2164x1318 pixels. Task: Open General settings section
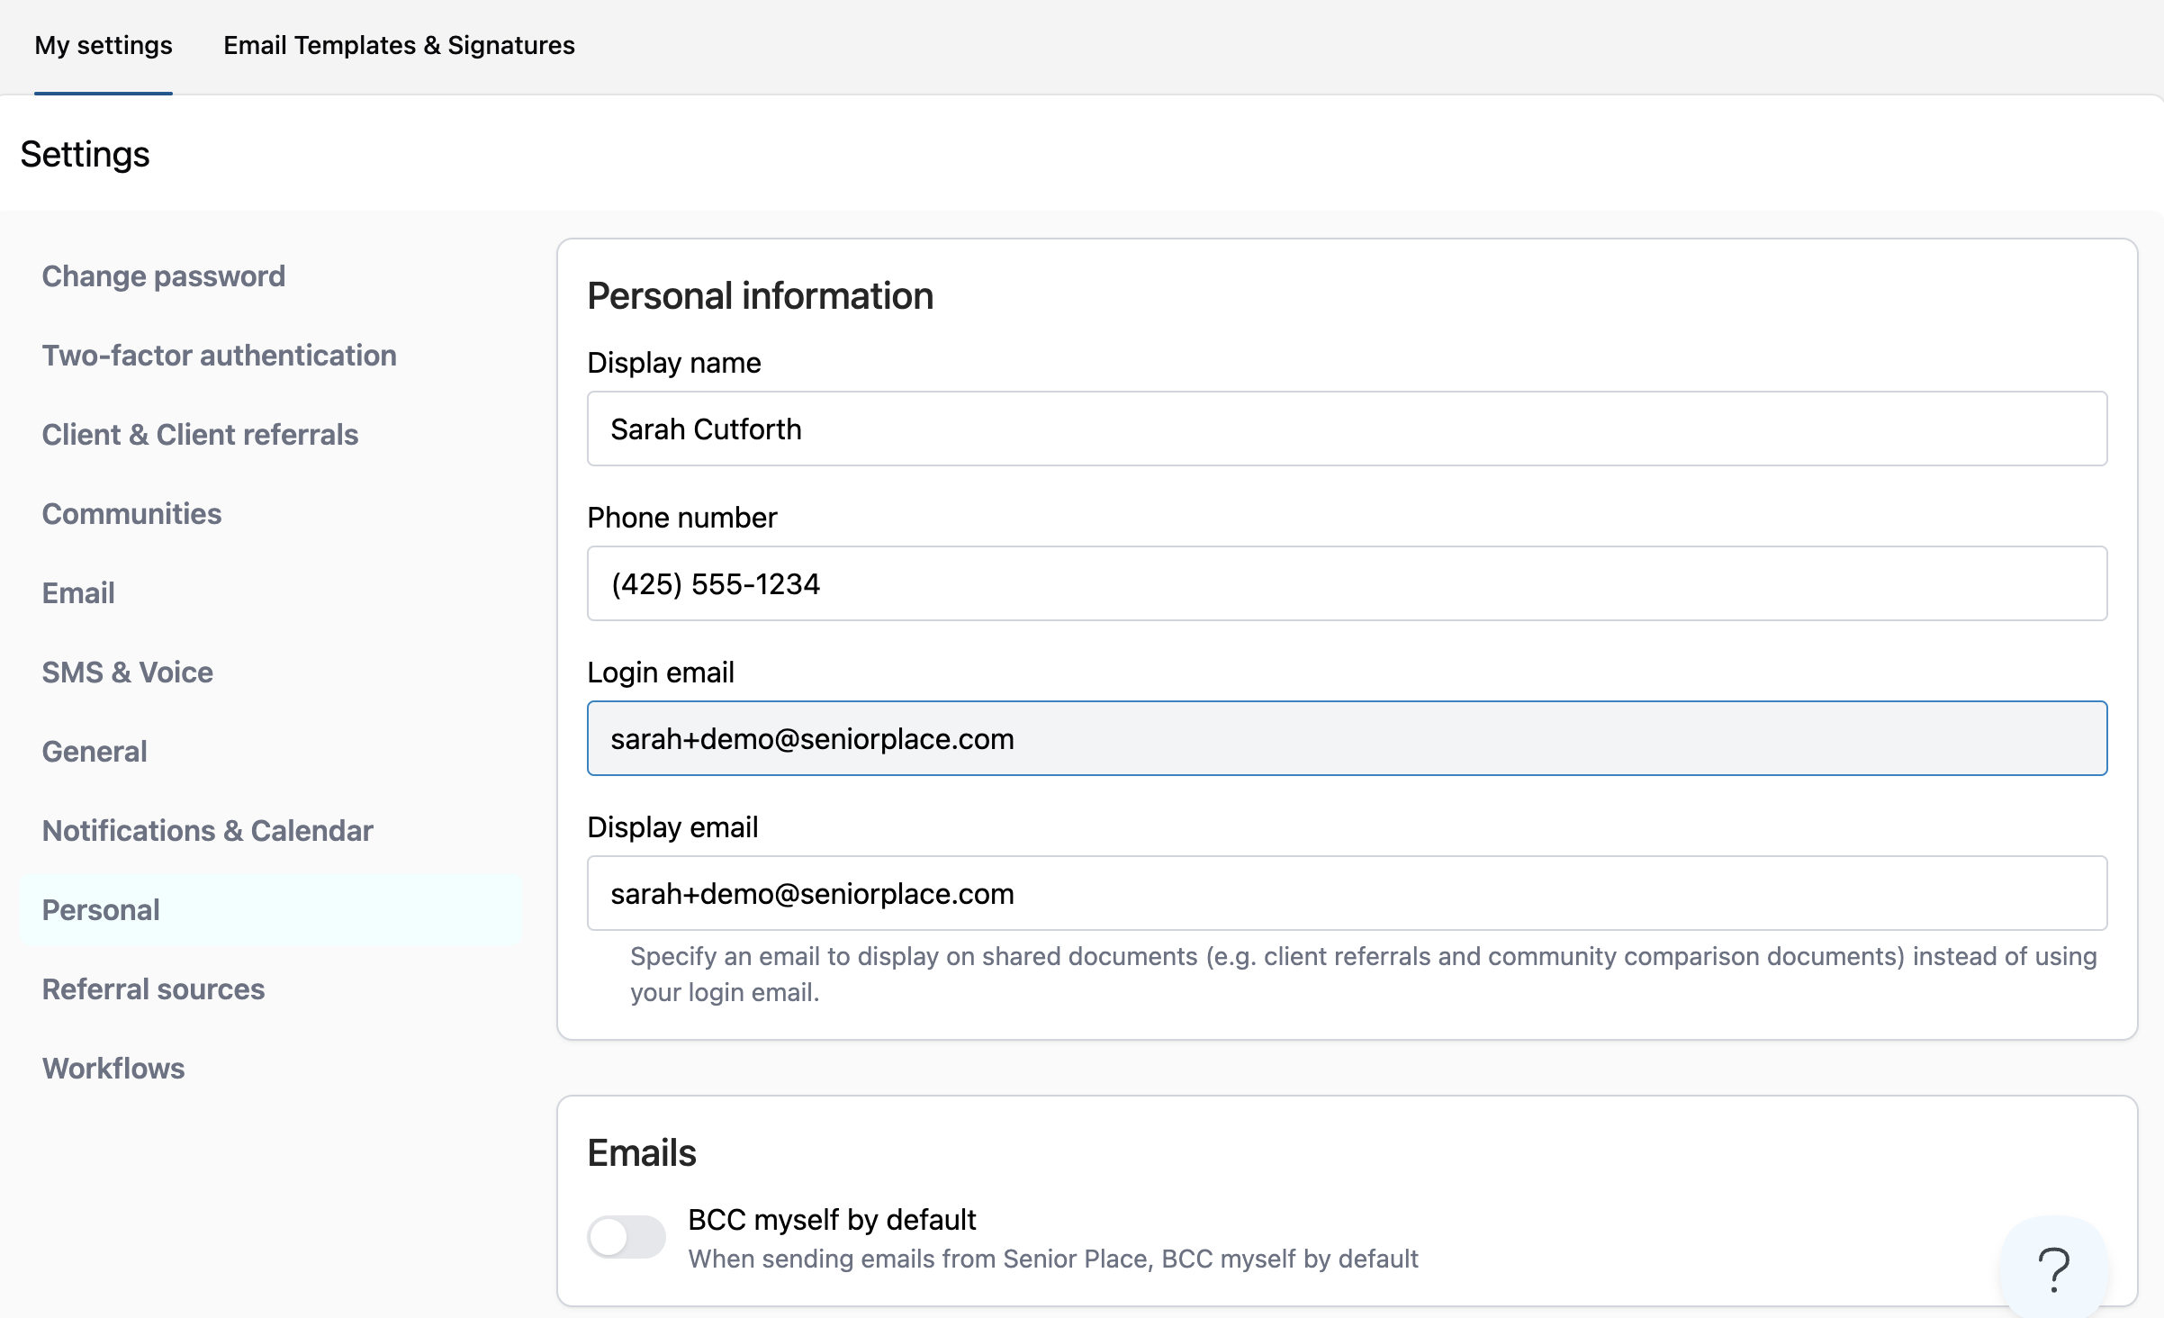coord(95,752)
